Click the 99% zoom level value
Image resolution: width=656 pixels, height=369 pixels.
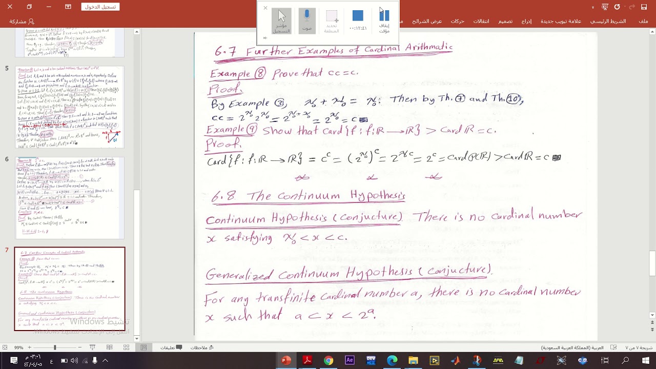click(x=19, y=347)
